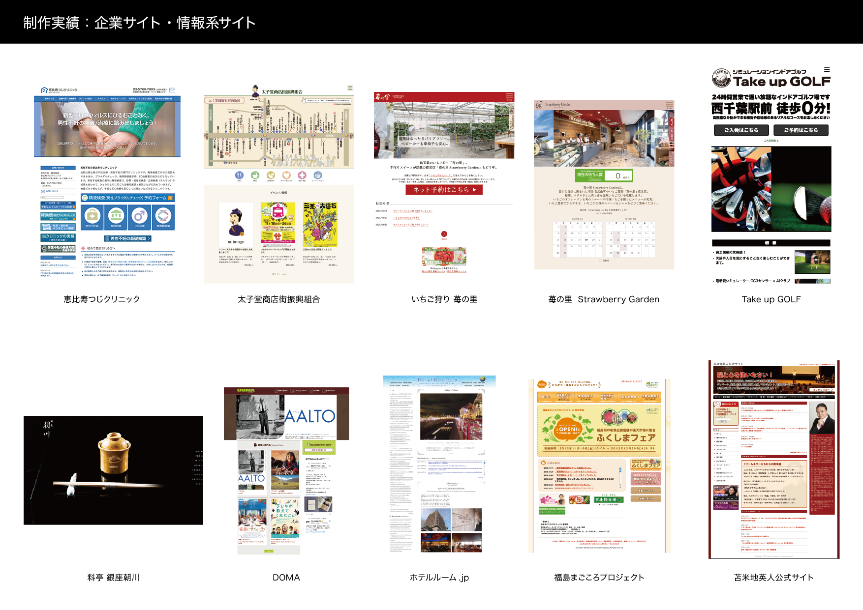Click the 恵比寿つじクリニック logo icon

[43, 90]
